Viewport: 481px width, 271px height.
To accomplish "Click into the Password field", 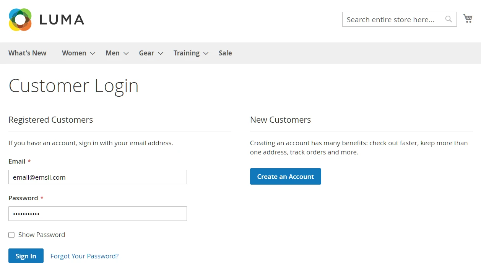I will [x=97, y=214].
